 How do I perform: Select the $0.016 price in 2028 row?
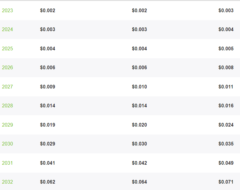click(x=226, y=106)
